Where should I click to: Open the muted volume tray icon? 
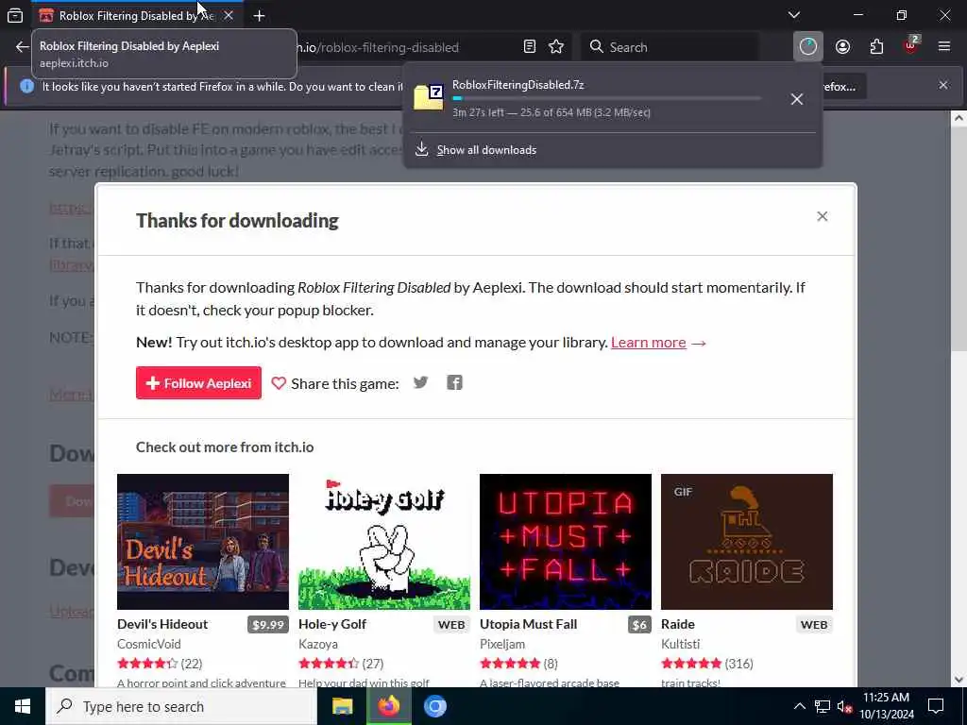(x=844, y=706)
